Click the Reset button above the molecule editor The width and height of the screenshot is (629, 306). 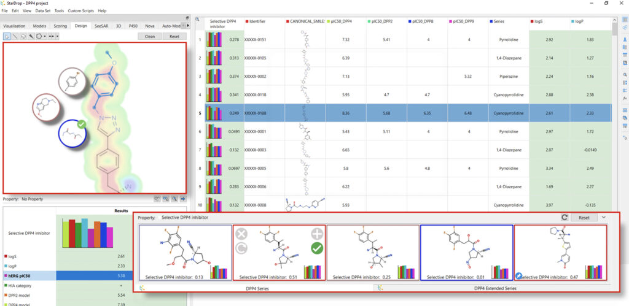tap(174, 37)
